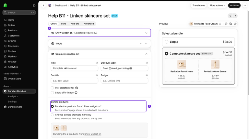The width and height of the screenshot is (249, 139).
Task: Click the Badge input field
Action: click(x=124, y=81)
